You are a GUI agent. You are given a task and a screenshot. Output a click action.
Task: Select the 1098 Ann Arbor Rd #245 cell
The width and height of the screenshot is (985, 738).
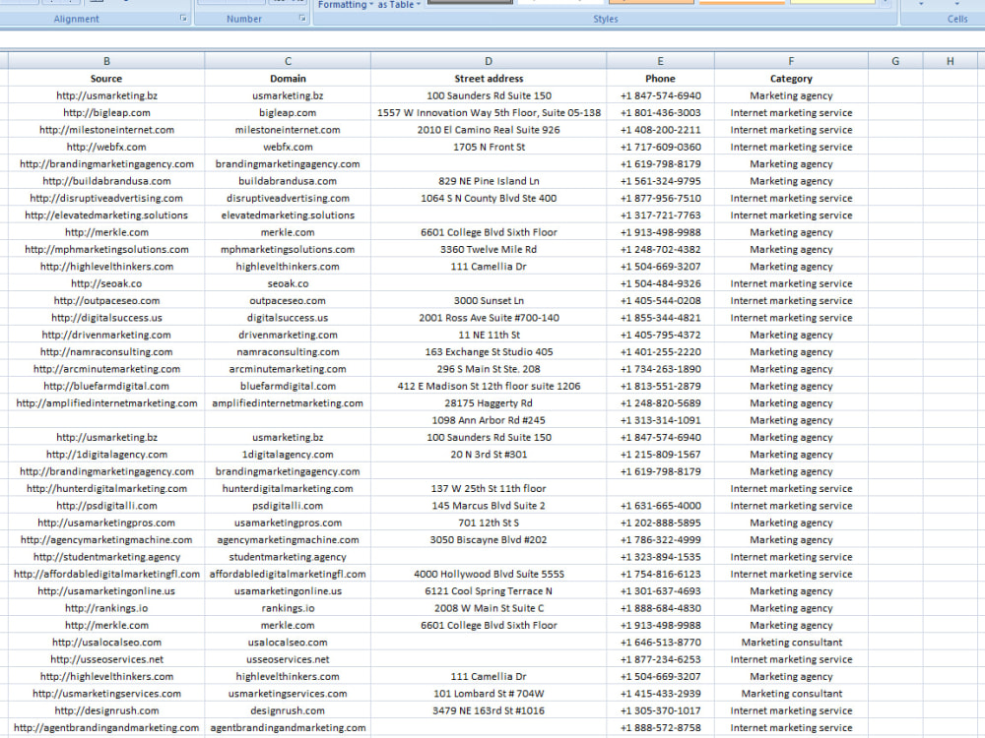point(489,420)
